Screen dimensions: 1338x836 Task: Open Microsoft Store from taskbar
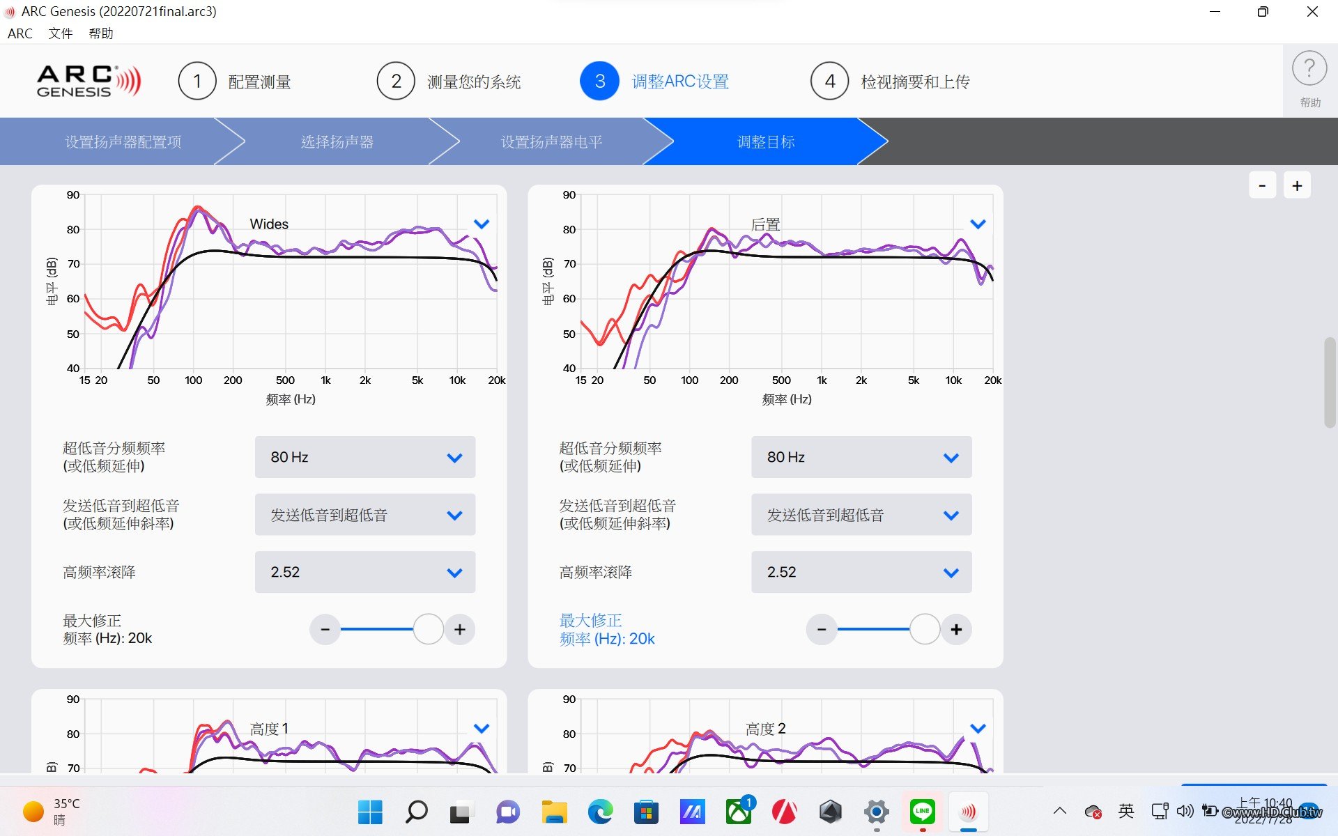[x=646, y=812]
